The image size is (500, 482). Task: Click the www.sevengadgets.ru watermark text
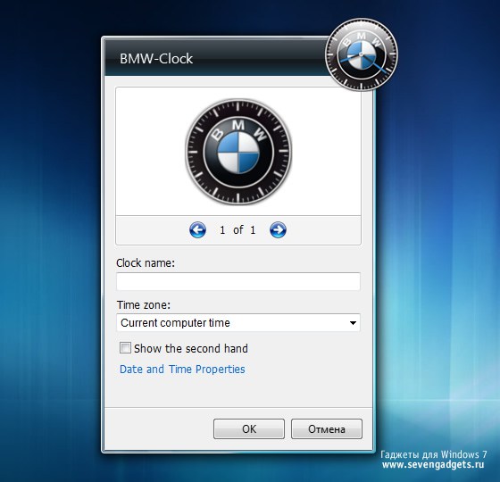[x=433, y=464]
